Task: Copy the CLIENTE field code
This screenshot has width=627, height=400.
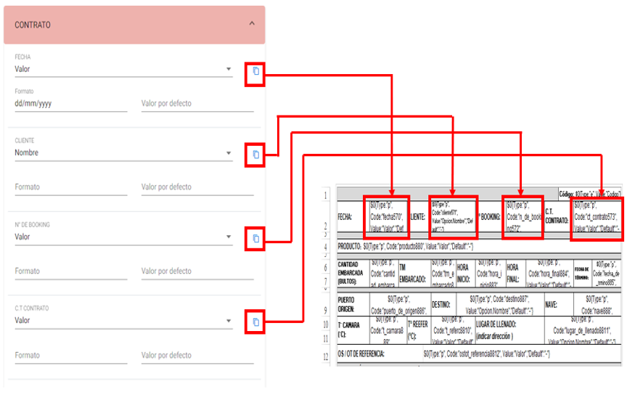Action: click(x=255, y=155)
